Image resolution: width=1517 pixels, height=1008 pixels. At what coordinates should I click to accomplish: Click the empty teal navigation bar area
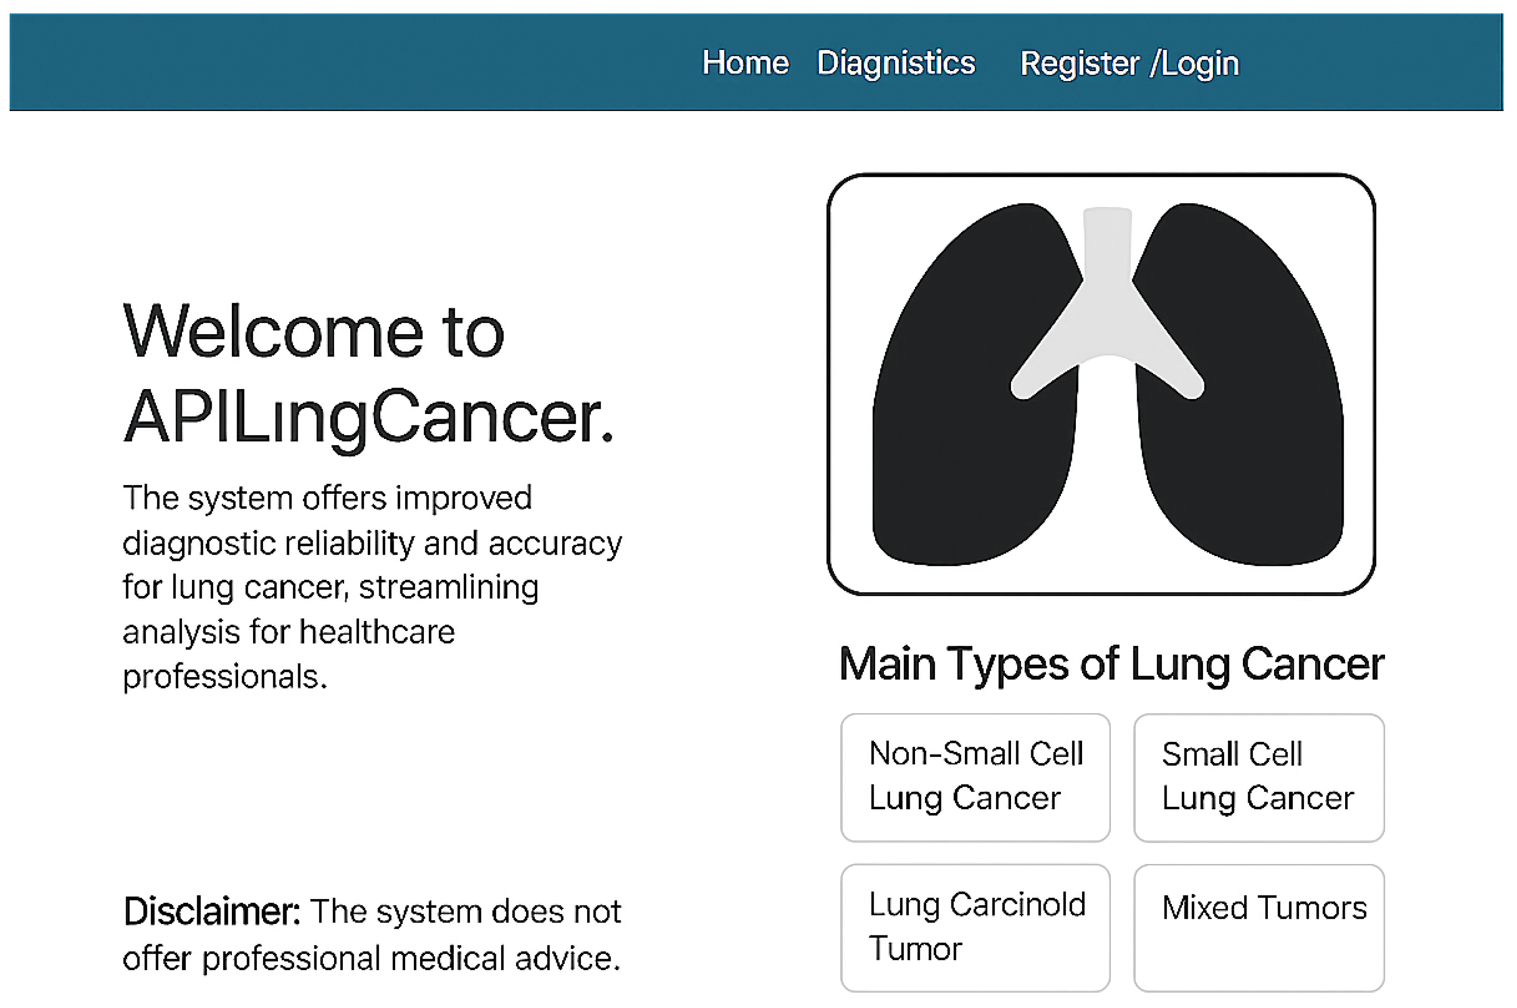click(x=321, y=63)
